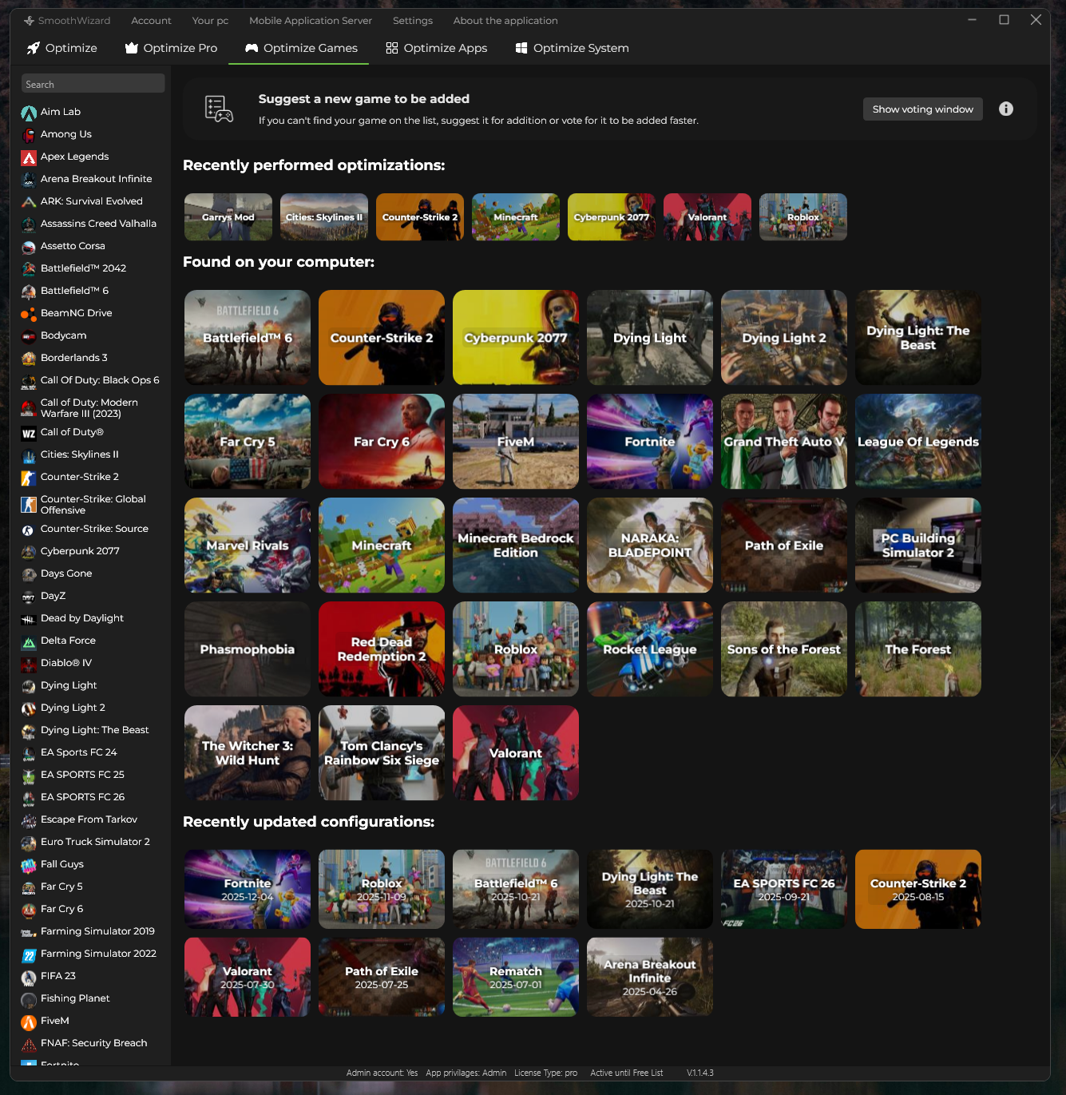
Task: Click the Aim Lab icon in sidebar
Action: click(x=29, y=113)
